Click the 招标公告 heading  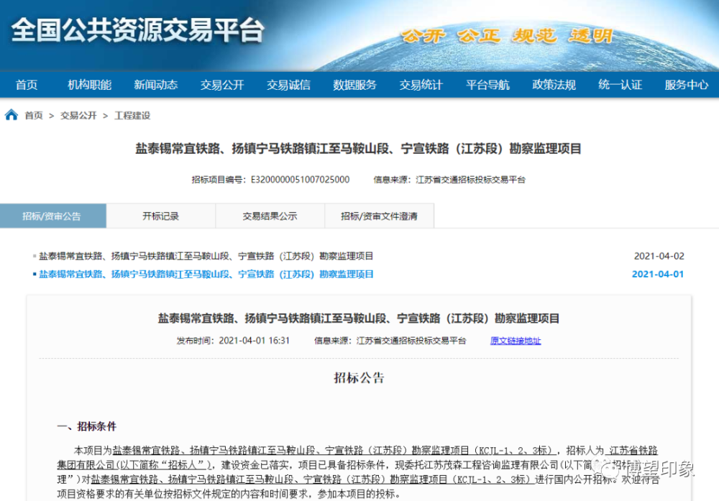point(359,377)
